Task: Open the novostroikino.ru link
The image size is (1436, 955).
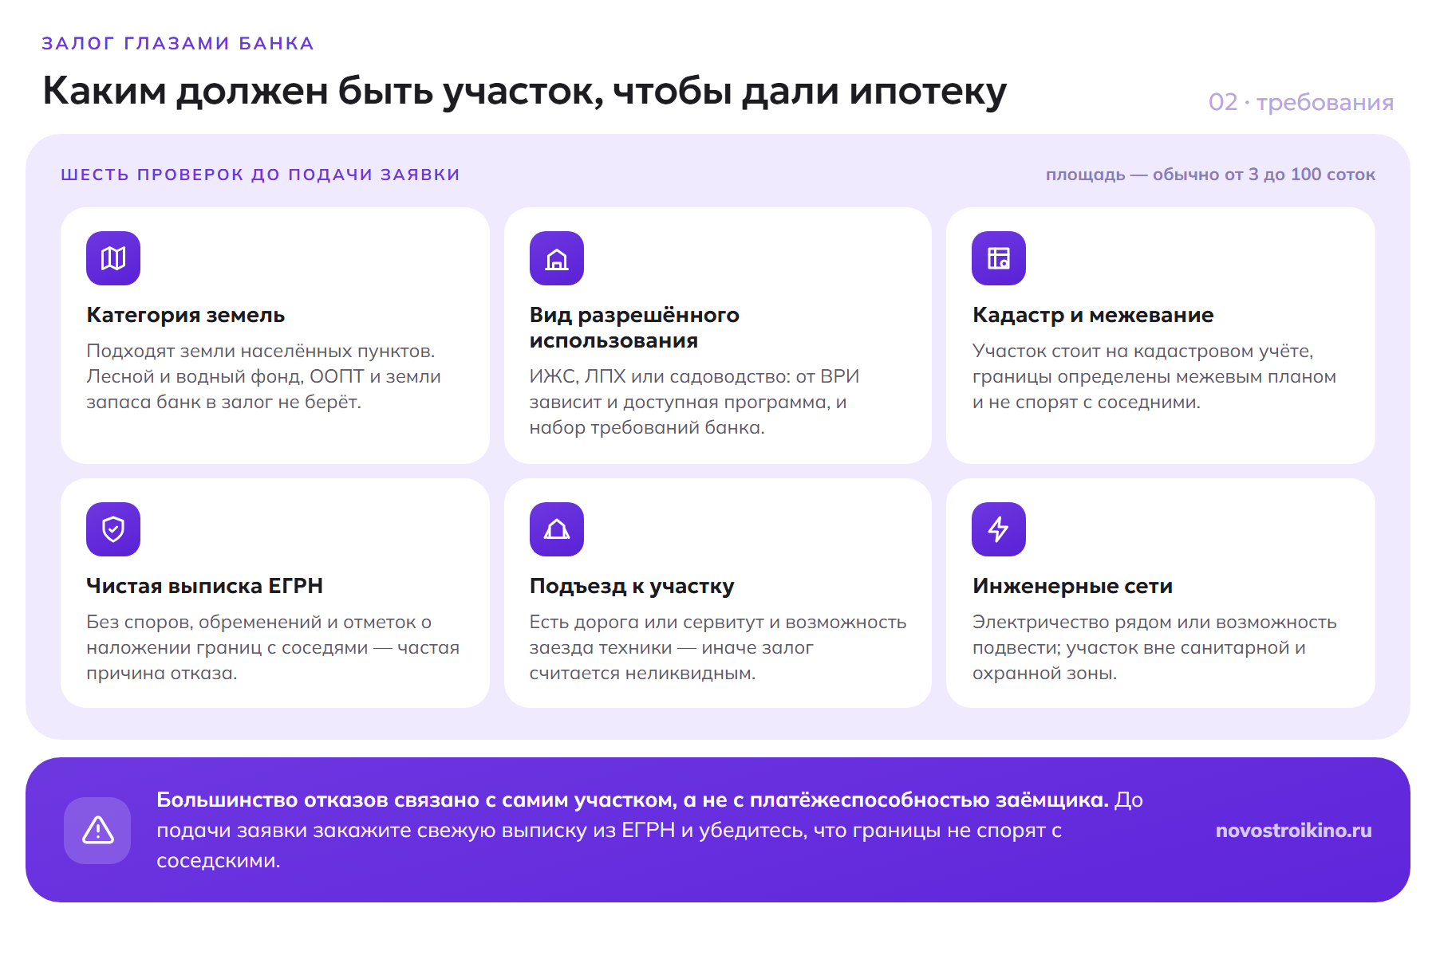Action: coord(1293,831)
